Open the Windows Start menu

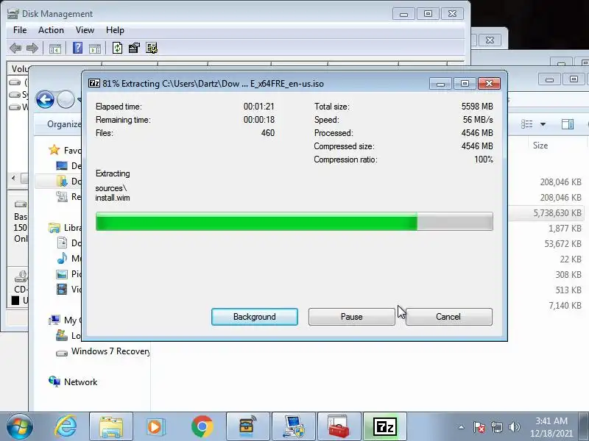point(19,427)
